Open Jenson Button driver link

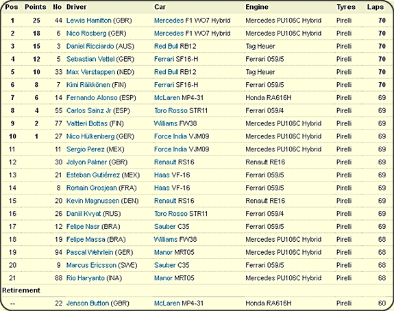point(88,303)
